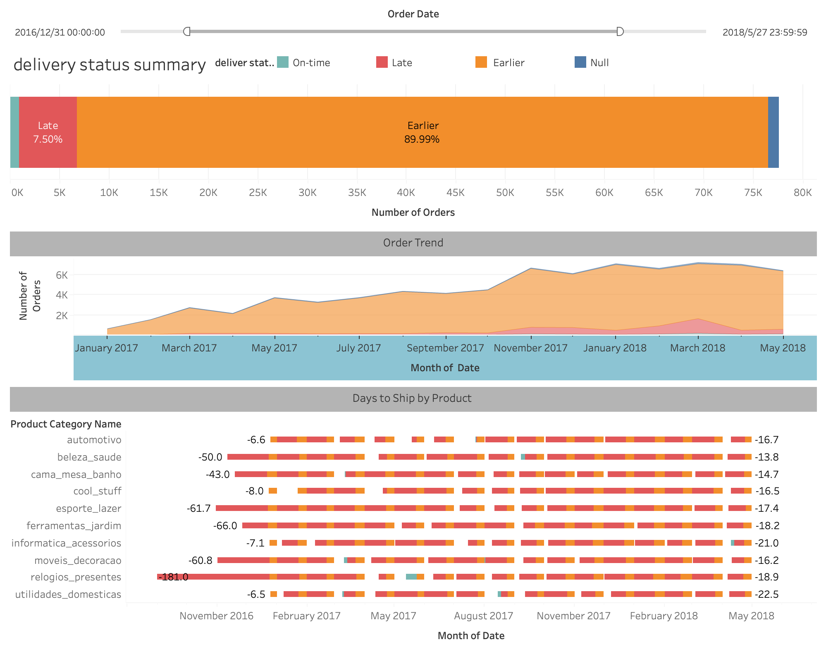Click the -50.0 value on beleza_saude row
This screenshot has height=654, width=826.
pyautogui.click(x=210, y=457)
